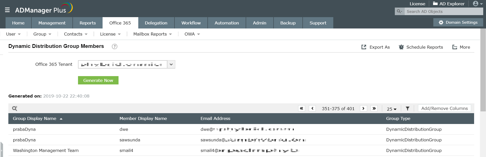The width and height of the screenshot is (486, 157).
Task: Toggle sort arrow on Group Display Name
Action: pos(61,119)
